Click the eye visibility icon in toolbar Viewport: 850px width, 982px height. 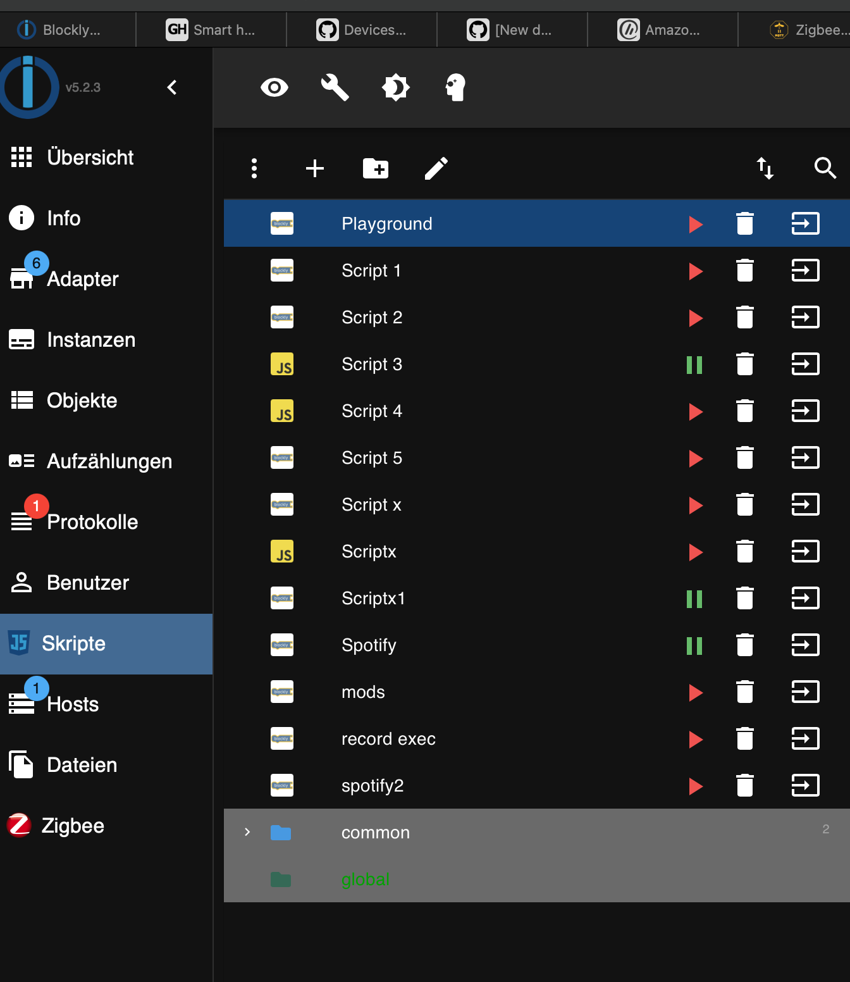pos(274,87)
